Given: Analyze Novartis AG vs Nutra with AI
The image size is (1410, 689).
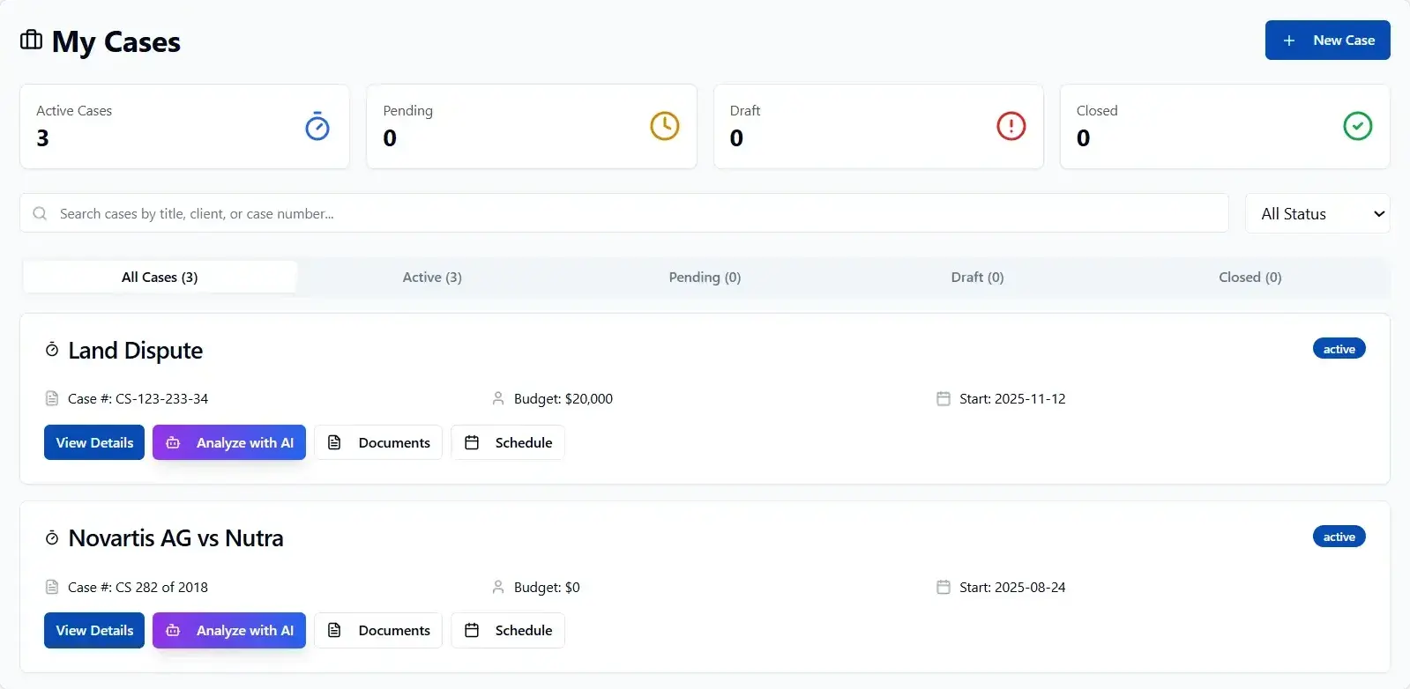Looking at the screenshot, I should [229, 631].
